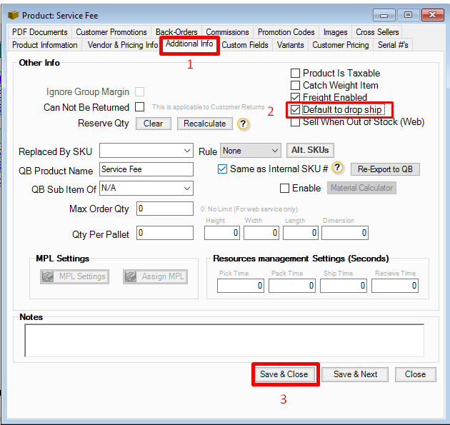Go to the Serial #'s tab
Image resolution: width=450 pixels, height=425 pixels.
[394, 45]
